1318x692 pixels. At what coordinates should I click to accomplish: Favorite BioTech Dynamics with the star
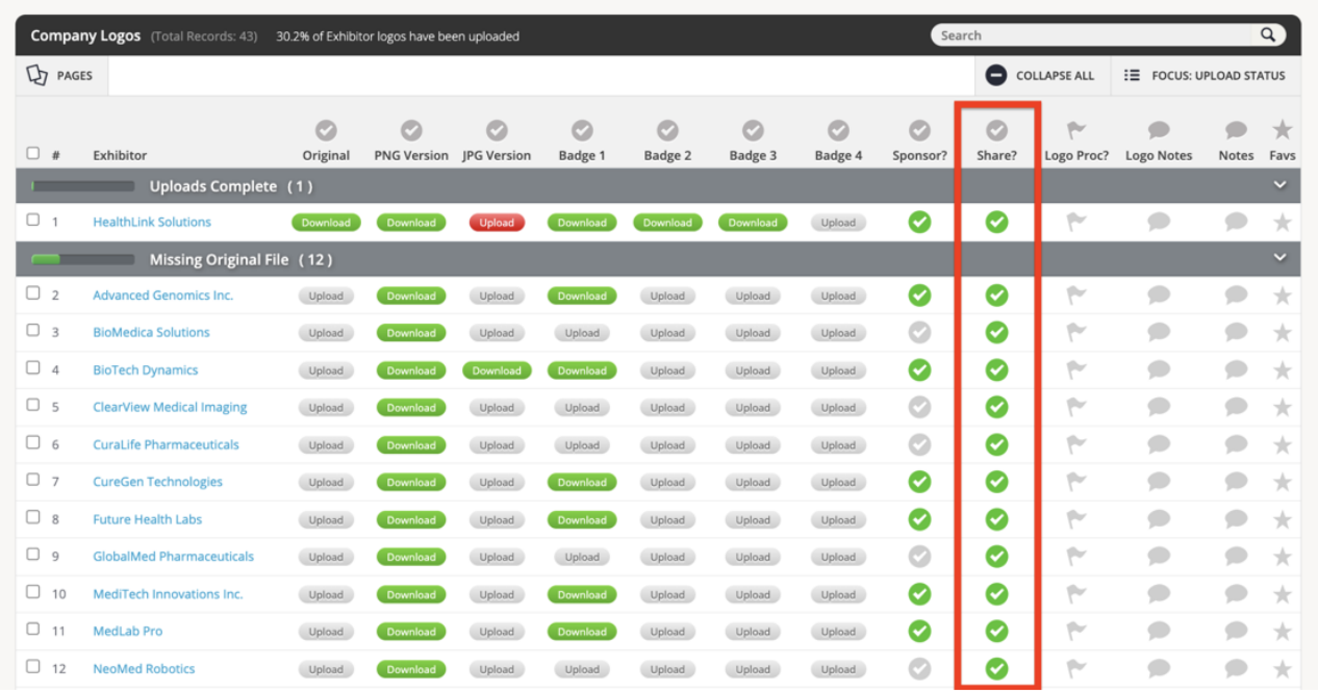1282,370
